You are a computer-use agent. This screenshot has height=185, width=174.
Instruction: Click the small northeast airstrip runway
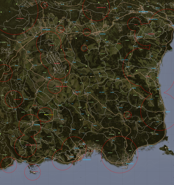pyautogui.click(x=148, y=34)
